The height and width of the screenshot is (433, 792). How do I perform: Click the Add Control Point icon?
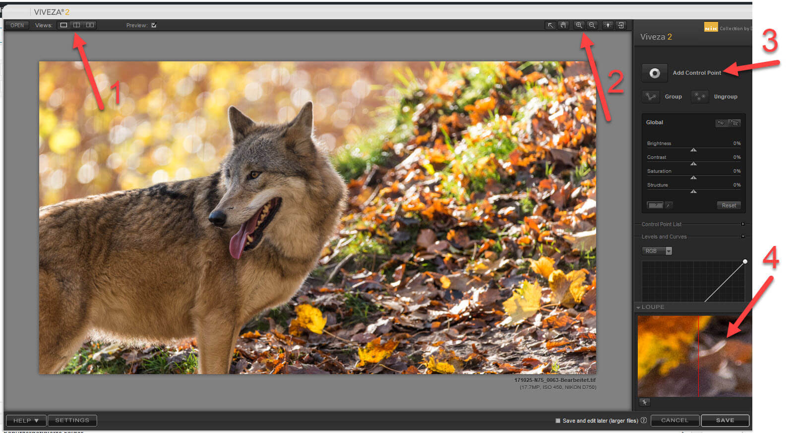(x=655, y=73)
